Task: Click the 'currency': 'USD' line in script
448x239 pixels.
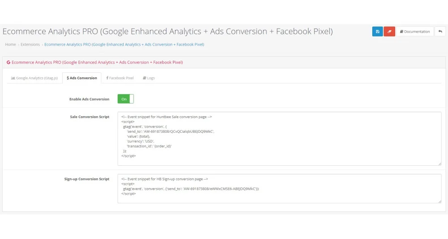Action: 141,141
